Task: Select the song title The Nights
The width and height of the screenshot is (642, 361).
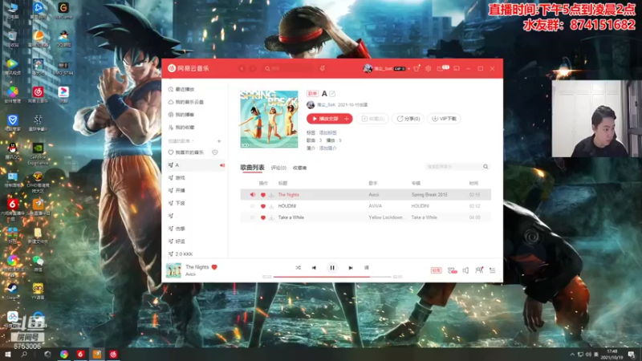Action: pyautogui.click(x=289, y=195)
